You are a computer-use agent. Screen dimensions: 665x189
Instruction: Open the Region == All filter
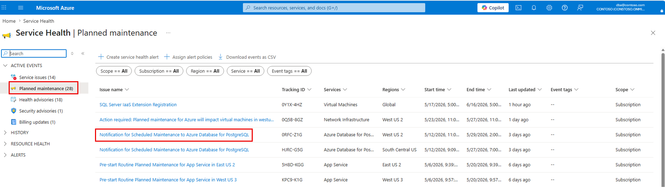pos(205,71)
